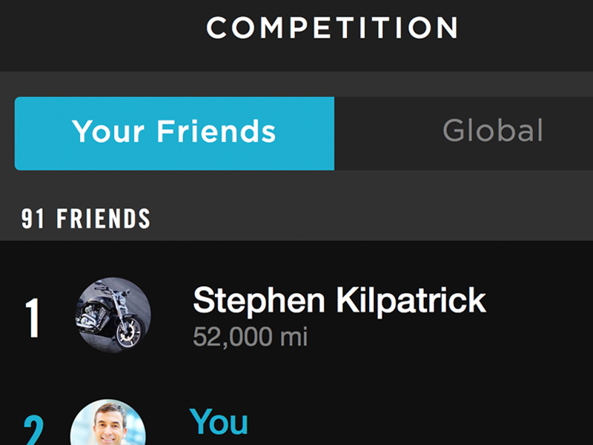
Task: Tap your own profile photo
Action: tap(108, 422)
